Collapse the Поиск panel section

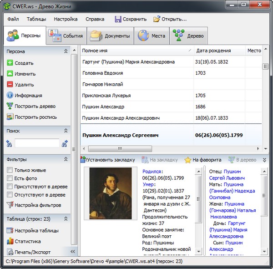[x=66, y=131]
